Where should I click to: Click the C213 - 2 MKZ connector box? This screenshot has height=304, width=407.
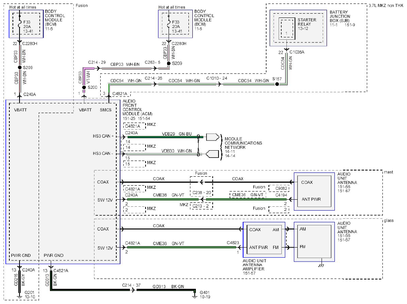coord(201,206)
